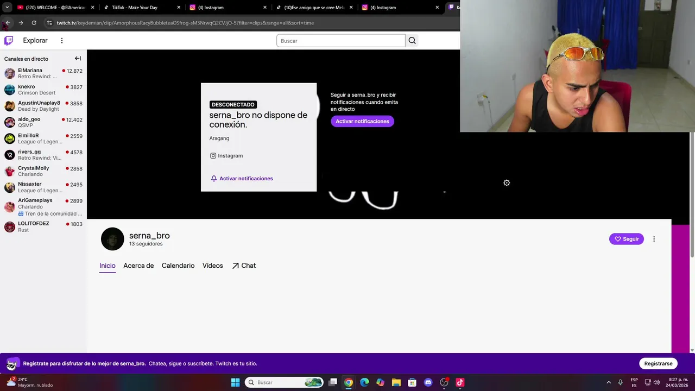The width and height of the screenshot is (695, 391).
Task: Open Copilot from taskbar
Action: [x=380, y=382]
